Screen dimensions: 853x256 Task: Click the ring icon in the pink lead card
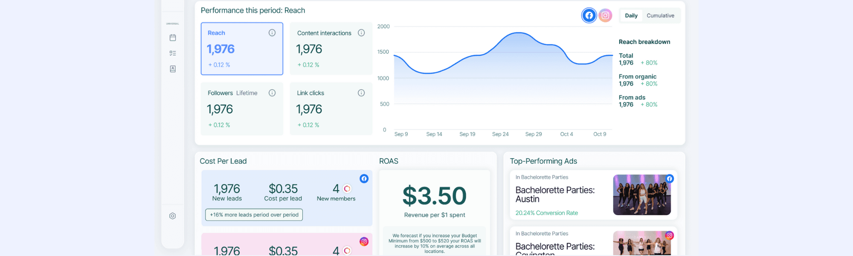347,250
